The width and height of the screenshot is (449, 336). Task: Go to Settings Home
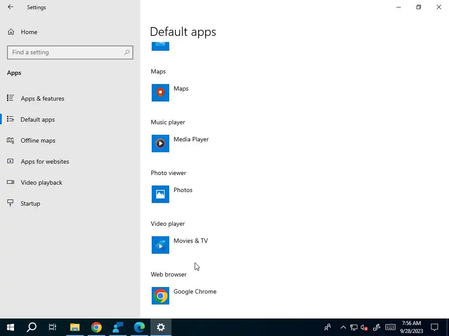[70, 32]
